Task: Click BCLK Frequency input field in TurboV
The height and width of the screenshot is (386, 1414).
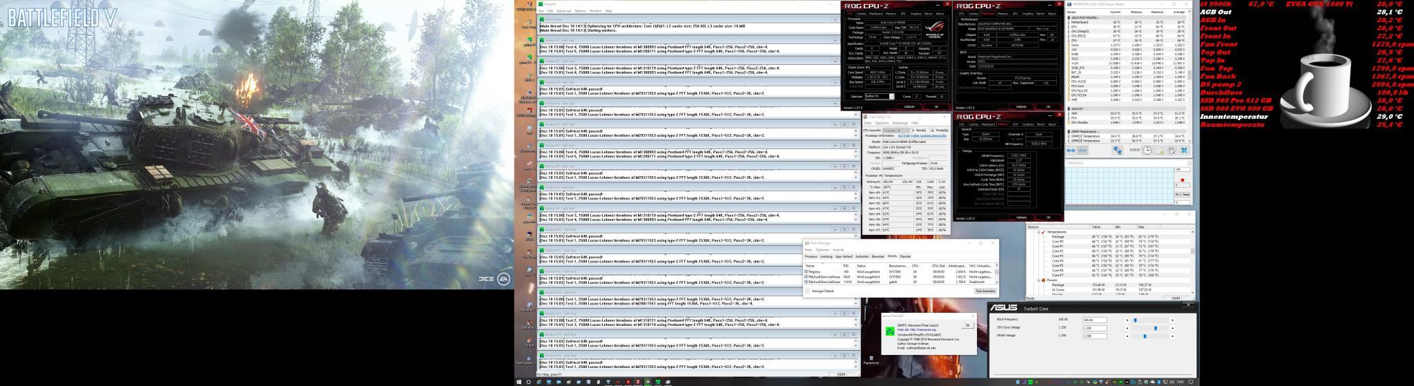Action: pyautogui.click(x=1095, y=320)
